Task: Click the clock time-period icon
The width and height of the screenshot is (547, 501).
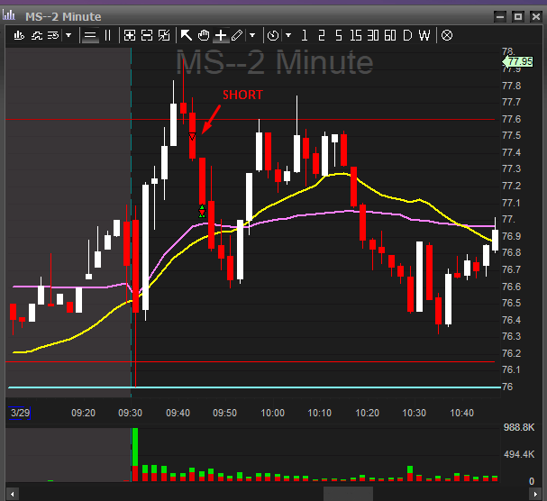Action: (x=273, y=35)
